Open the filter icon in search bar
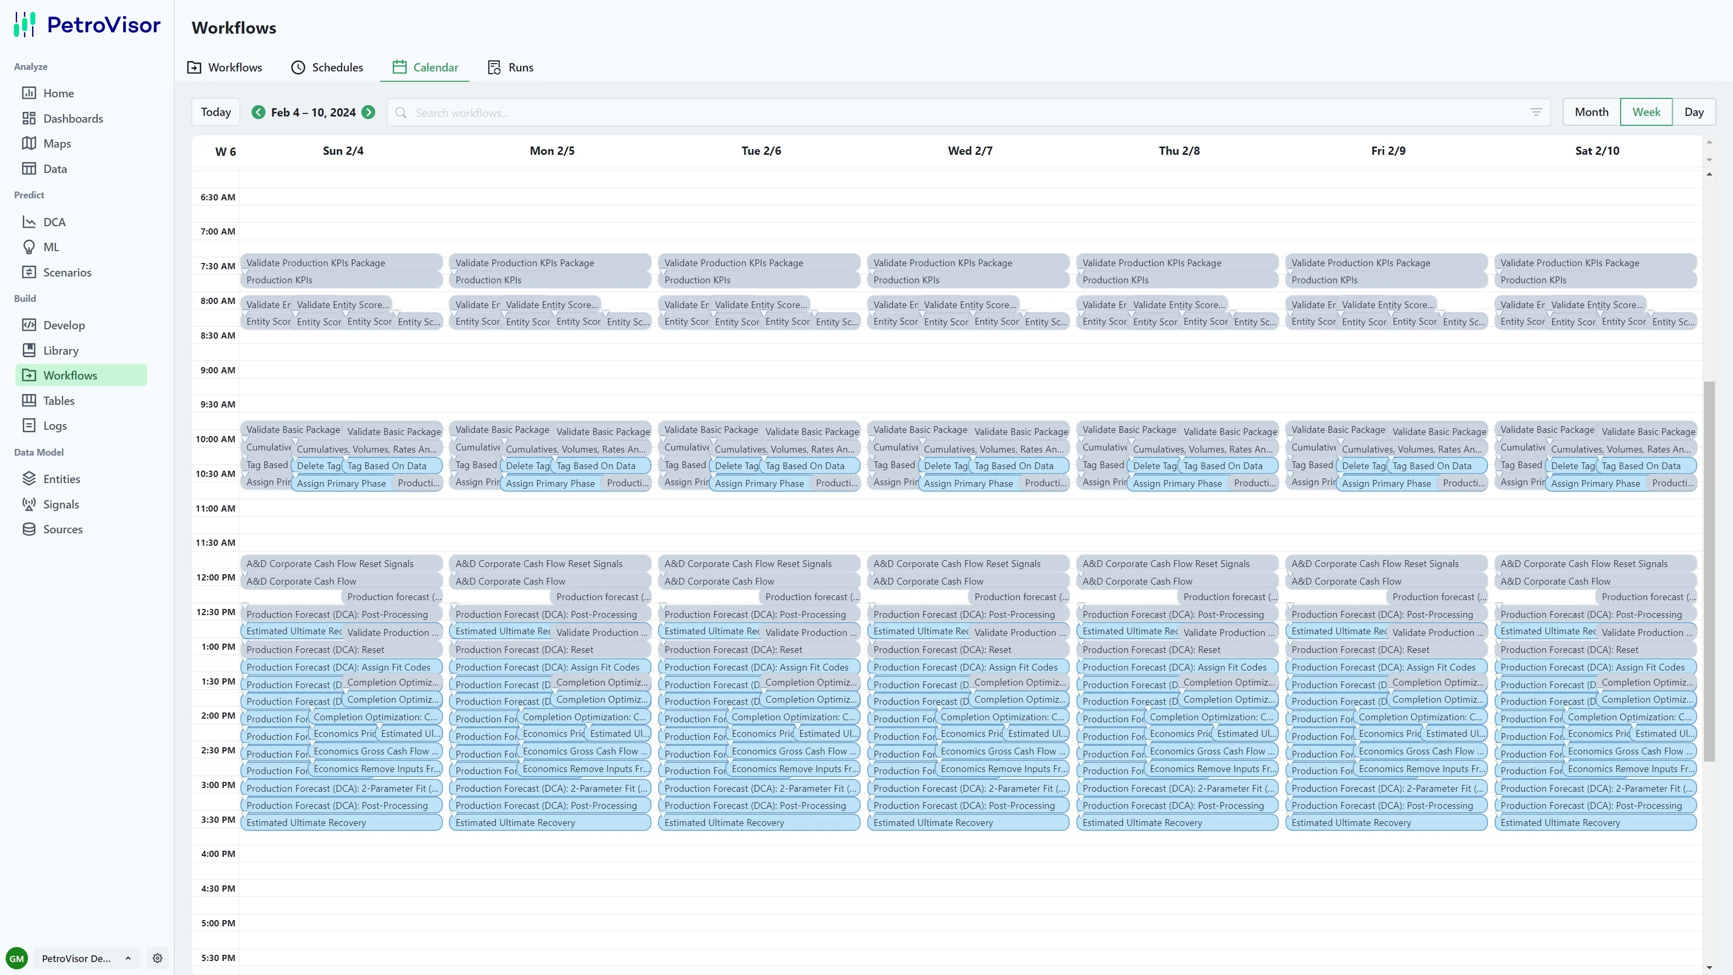This screenshot has height=975, width=1733. coord(1536,112)
